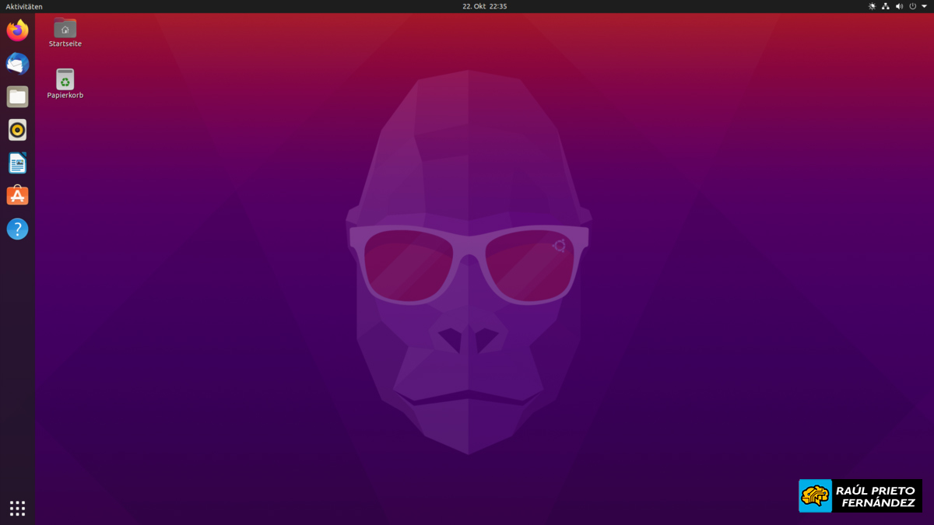
Task: Click the Aktivitäten overview button
Action: tap(24, 6)
